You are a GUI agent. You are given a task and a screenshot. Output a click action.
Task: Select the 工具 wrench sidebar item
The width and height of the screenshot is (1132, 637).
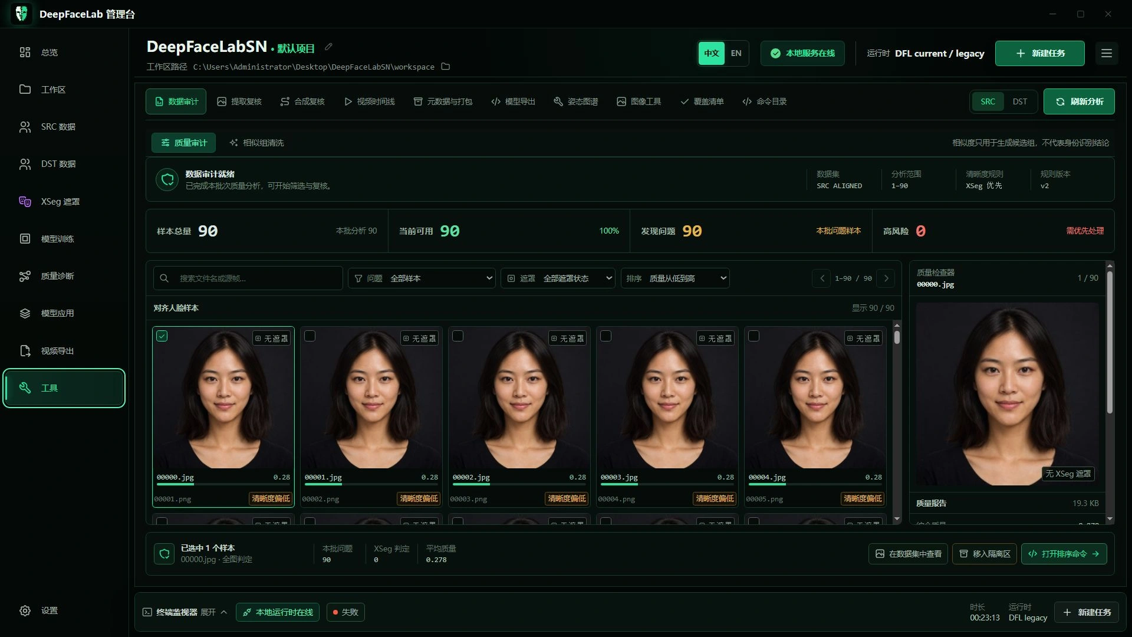(64, 388)
